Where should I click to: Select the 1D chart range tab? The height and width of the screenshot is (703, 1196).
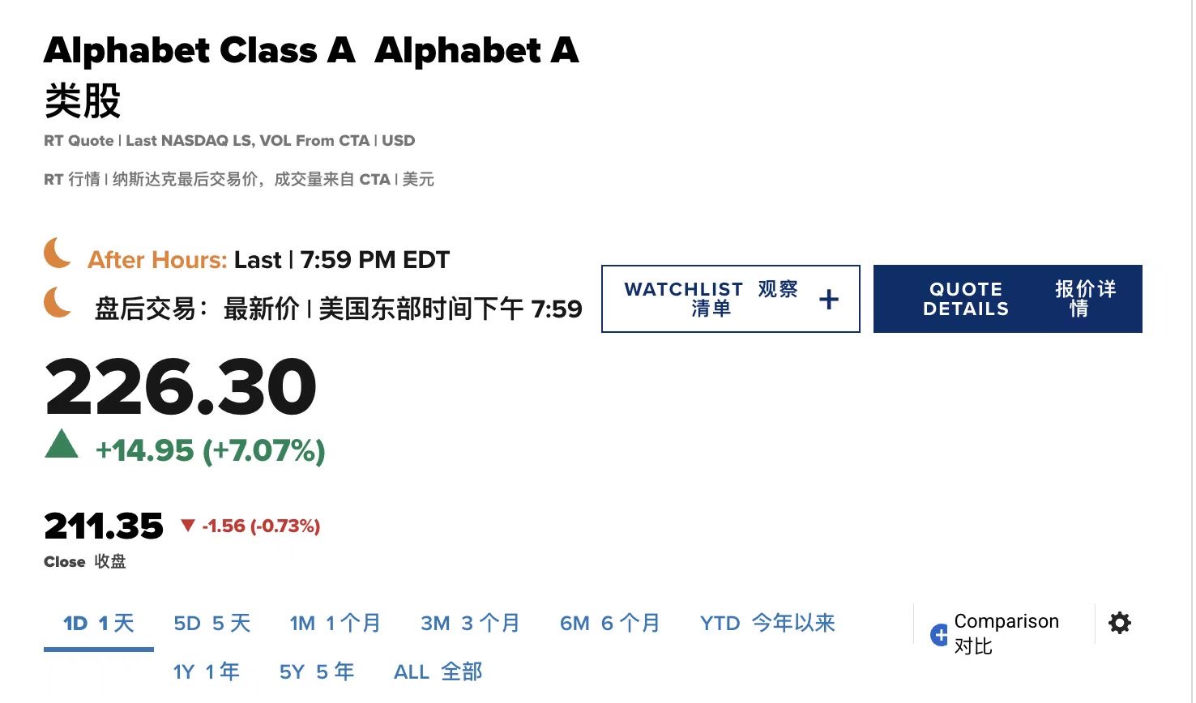99,624
